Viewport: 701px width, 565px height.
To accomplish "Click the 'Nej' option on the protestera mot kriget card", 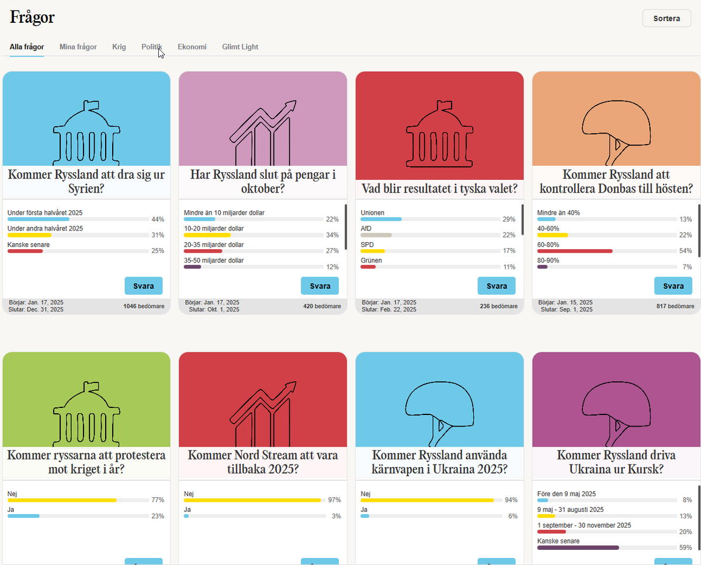I will (x=12, y=494).
